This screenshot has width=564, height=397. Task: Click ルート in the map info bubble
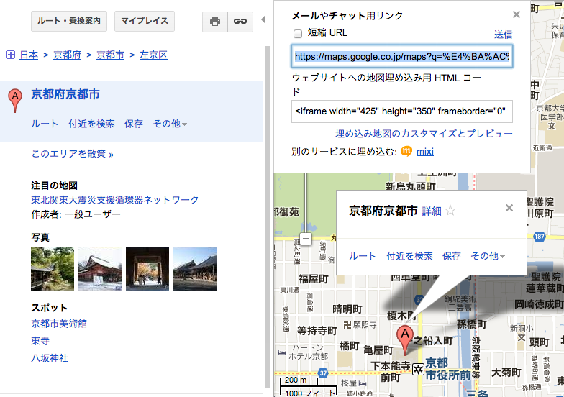click(x=363, y=256)
